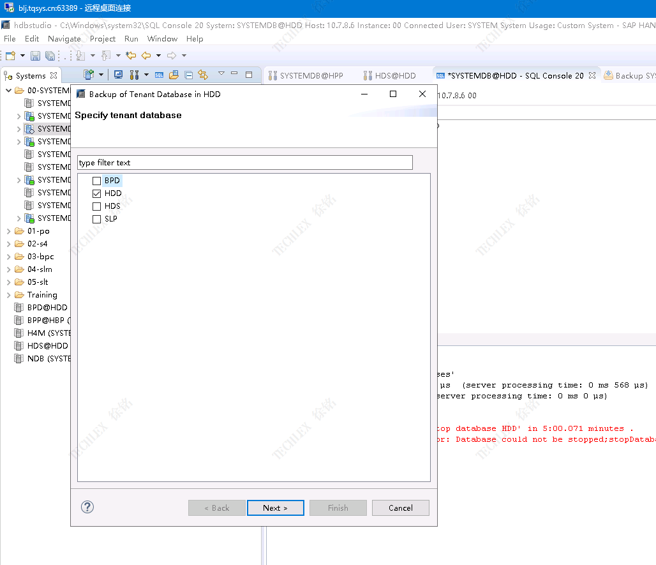Click the Next button in wizard
The height and width of the screenshot is (565, 656).
coord(275,508)
